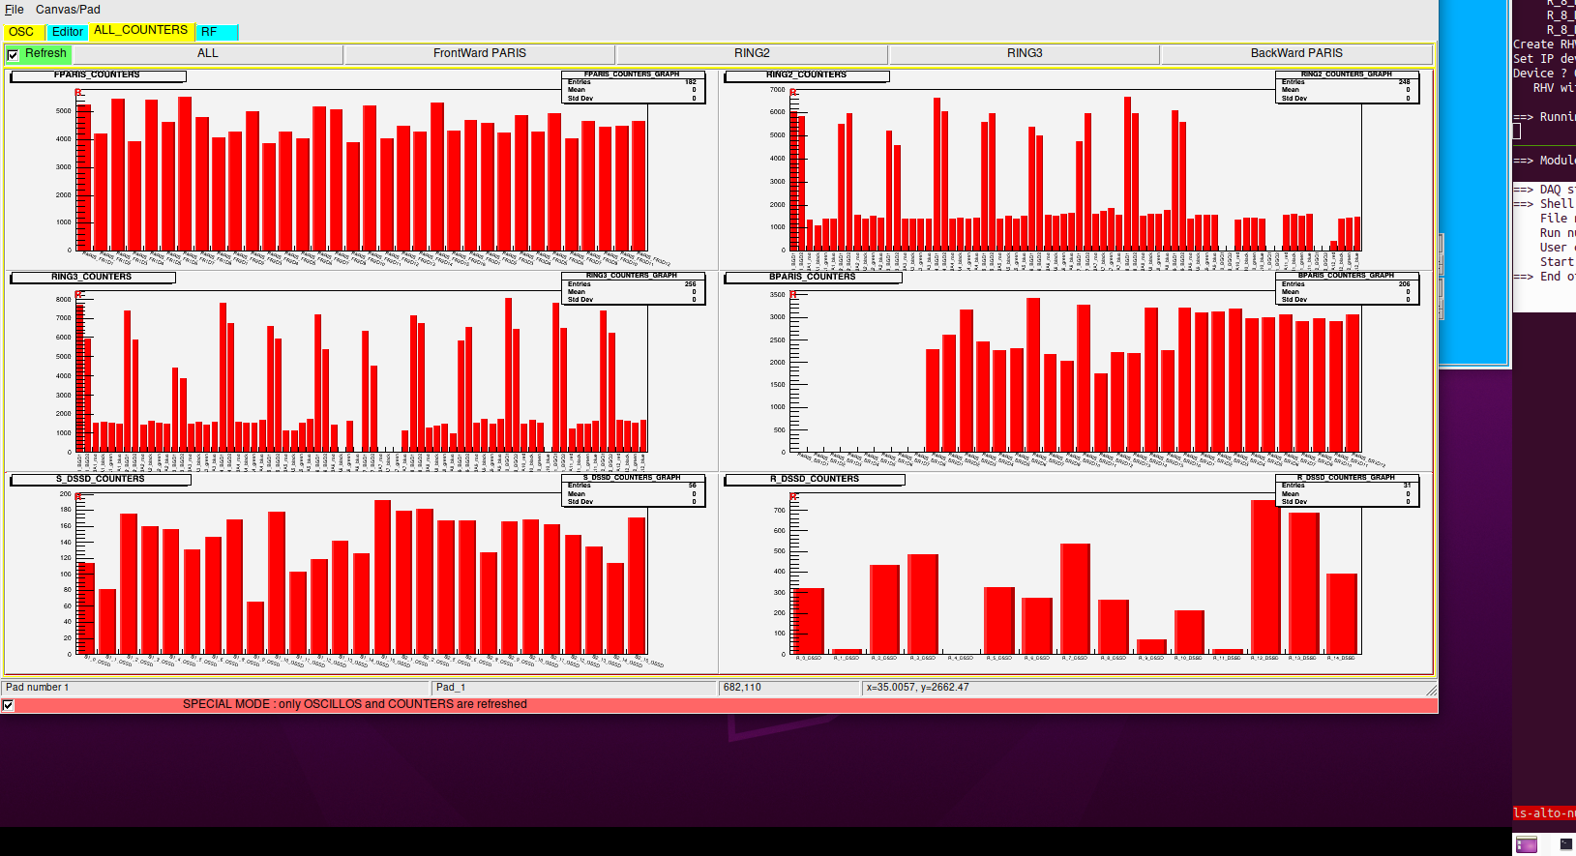The width and height of the screenshot is (1576, 856).
Task: Click the window resize grip corner
Action: click(1431, 689)
